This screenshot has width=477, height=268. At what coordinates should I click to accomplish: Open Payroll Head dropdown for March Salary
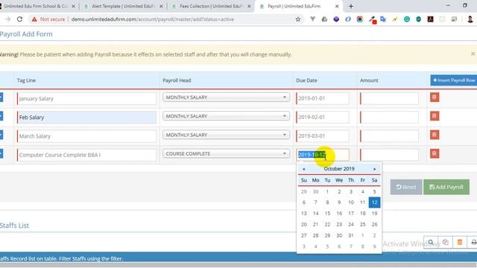tap(226, 135)
